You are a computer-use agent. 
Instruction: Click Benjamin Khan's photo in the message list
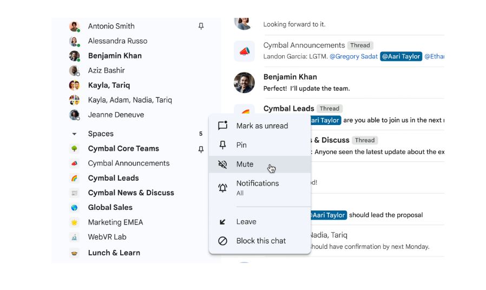pos(244,82)
